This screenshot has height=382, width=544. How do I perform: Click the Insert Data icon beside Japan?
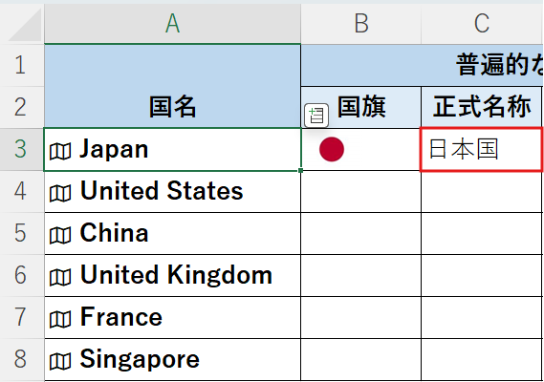(x=316, y=116)
